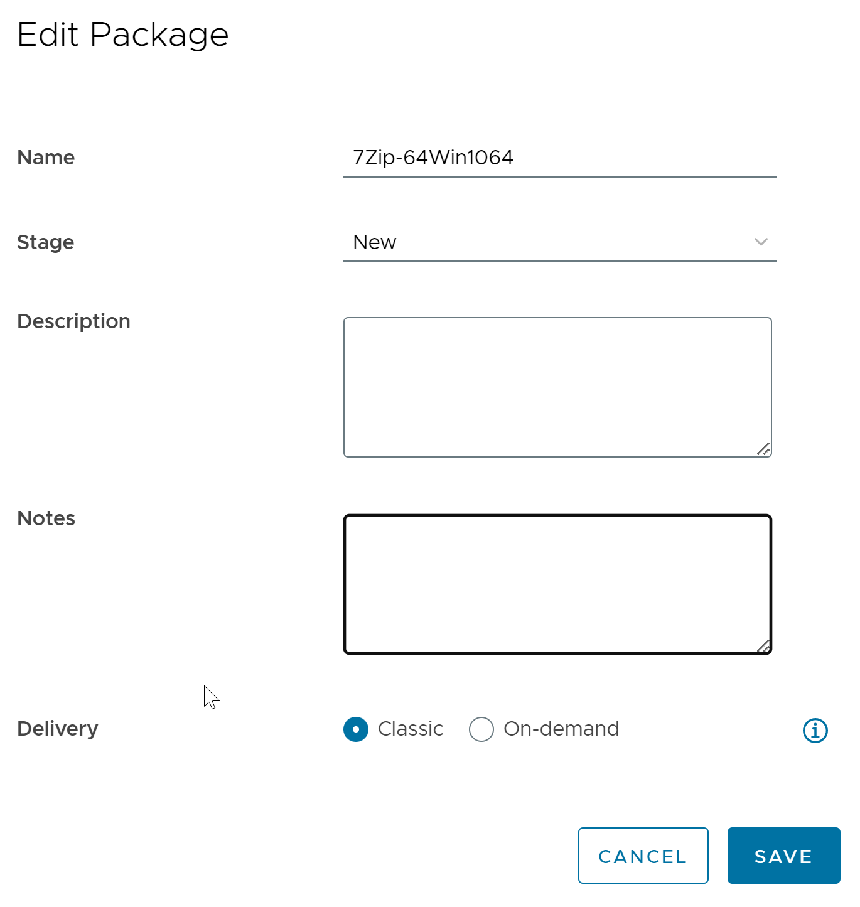Open the Stage dropdown showing New
This screenshot has height=907, width=860.
(x=560, y=242)
